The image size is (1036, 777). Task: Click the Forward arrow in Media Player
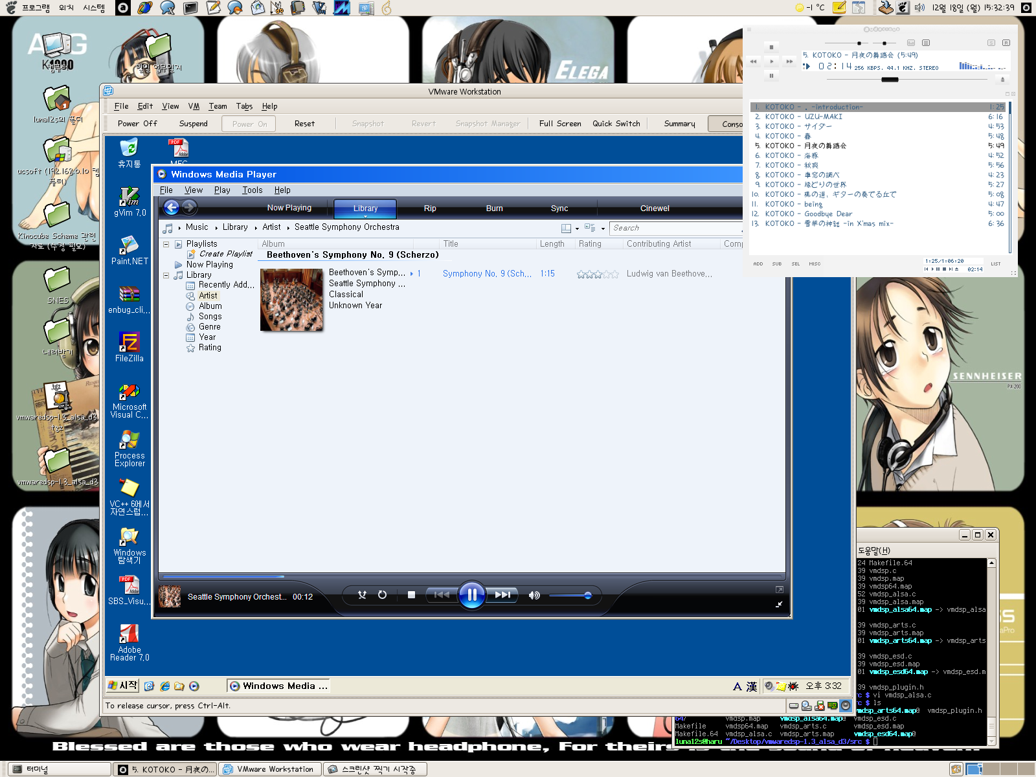click(x=189, y=207)
